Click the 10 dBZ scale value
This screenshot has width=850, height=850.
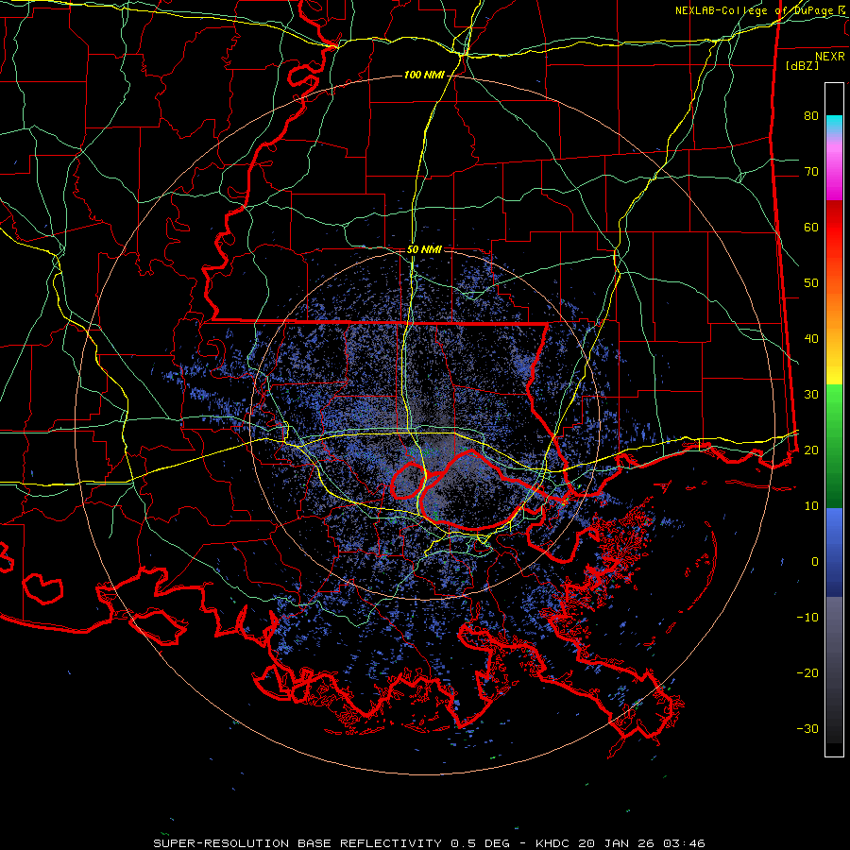click(811, 506)
